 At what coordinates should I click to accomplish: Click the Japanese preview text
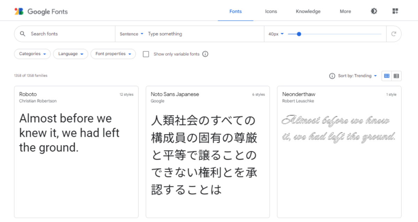[204, 155]
